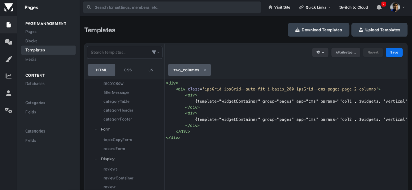Viewport: 412px width, 190px height.
Task: Click the Invision logo icon
Action: [8, 7]
